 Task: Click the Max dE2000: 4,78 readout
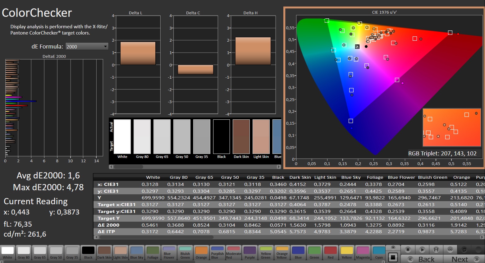click(48, 187)
